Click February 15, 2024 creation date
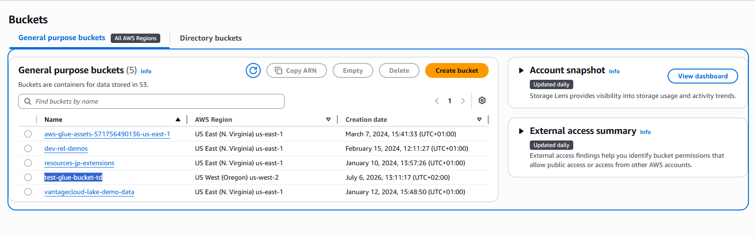This screenshot has height=238, width=755. click(407, 148)
